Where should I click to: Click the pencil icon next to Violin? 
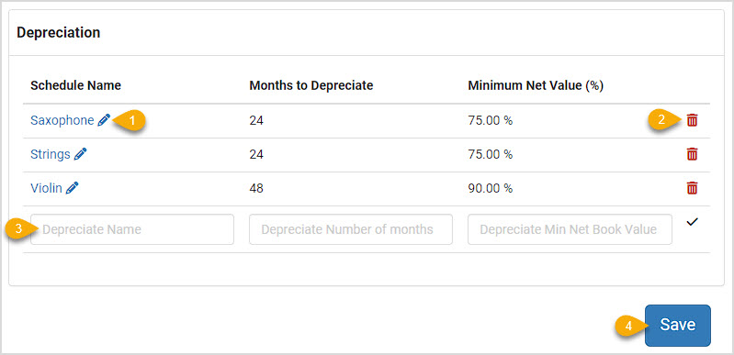coord(72,188)
